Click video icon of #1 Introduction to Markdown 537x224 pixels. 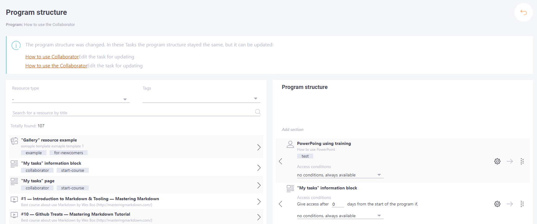pos(14,199)
